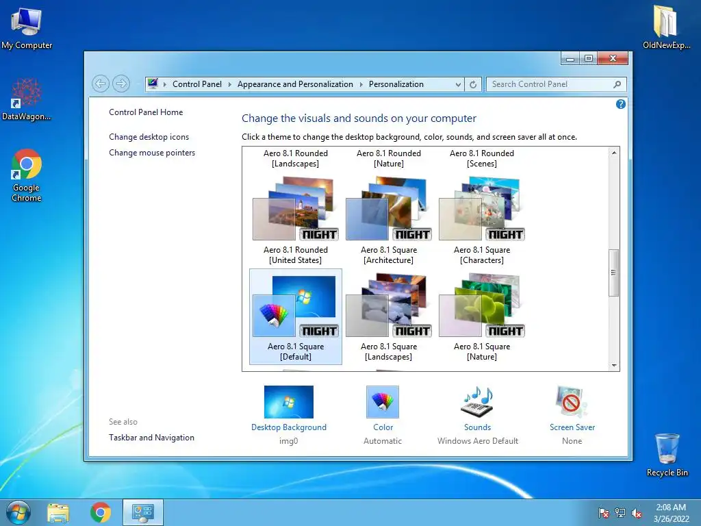The height and width of the screenshot is (526, 701).
Task: Click theme list scroll up arrow
Action: 614,153
